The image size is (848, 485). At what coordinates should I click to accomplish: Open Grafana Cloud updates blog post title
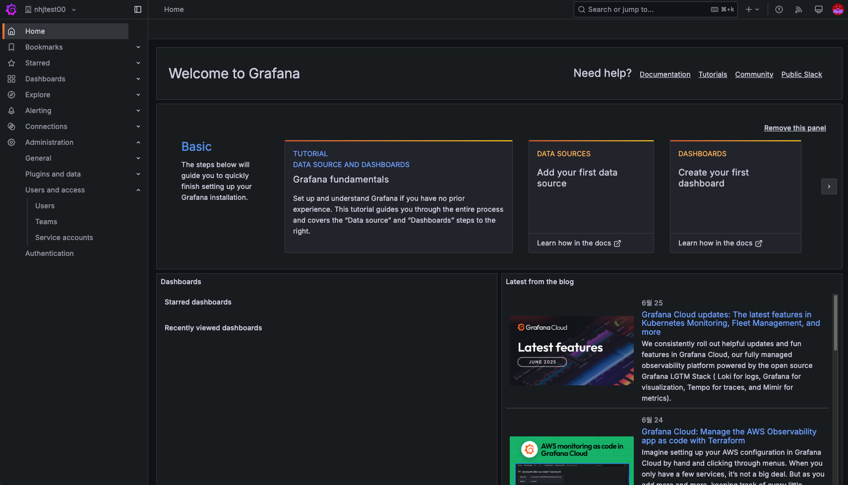[731, 323]
